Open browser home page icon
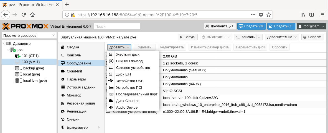 coord(32,15)
